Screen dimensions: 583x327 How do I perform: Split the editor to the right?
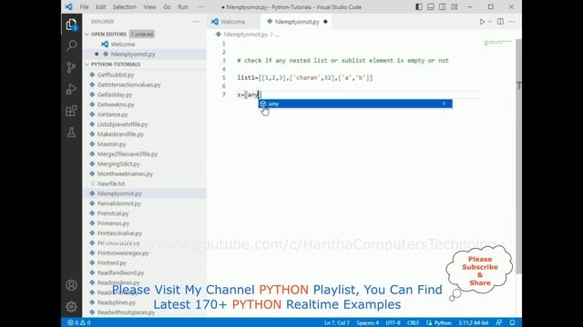click(x=500, y=22)
